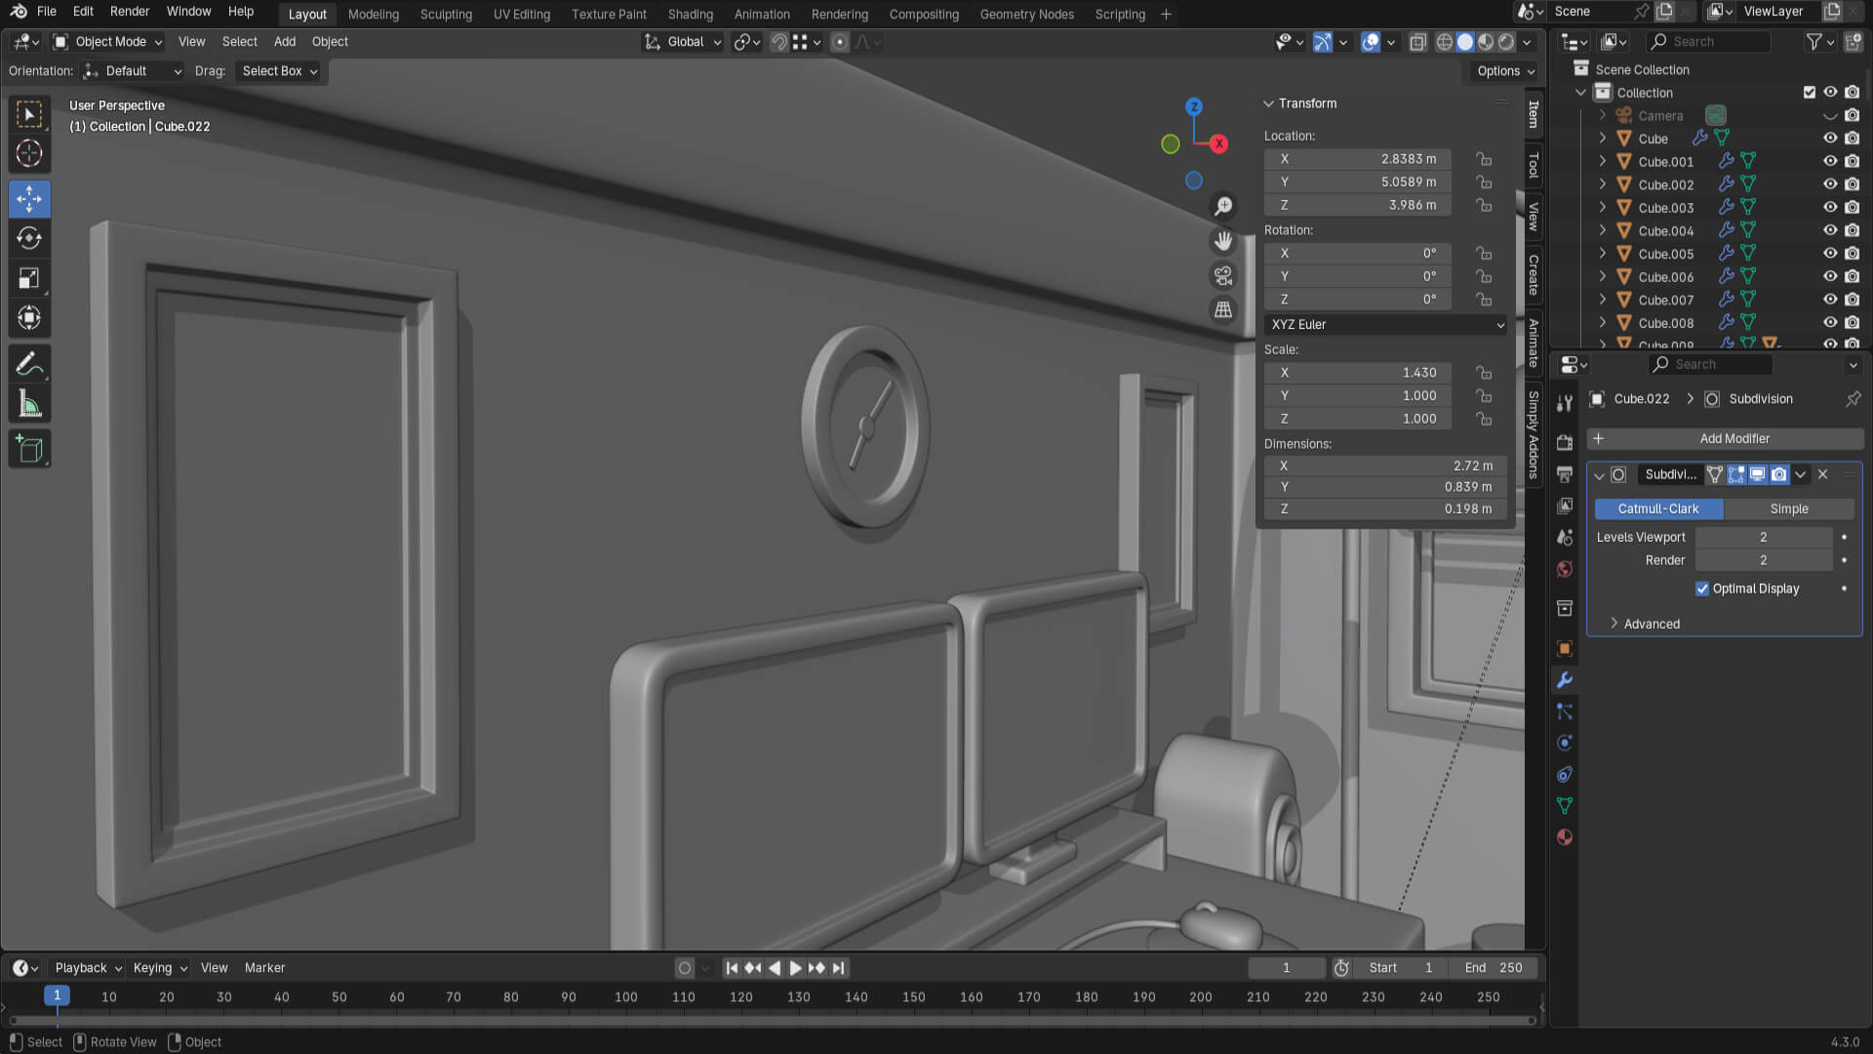Screen dimensions: 1873x1054
Task: Toggle camera view in viewport gizmos
Action: (x=1222, y=276)
